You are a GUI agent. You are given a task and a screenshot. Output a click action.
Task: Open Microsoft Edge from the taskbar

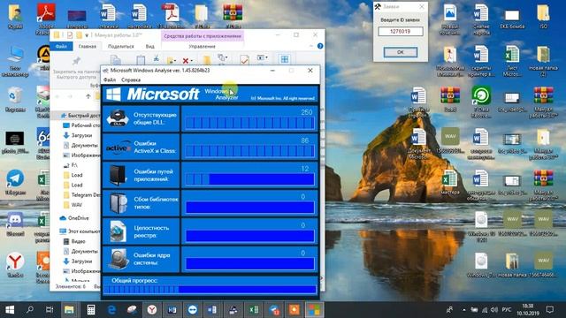point(111,310)
